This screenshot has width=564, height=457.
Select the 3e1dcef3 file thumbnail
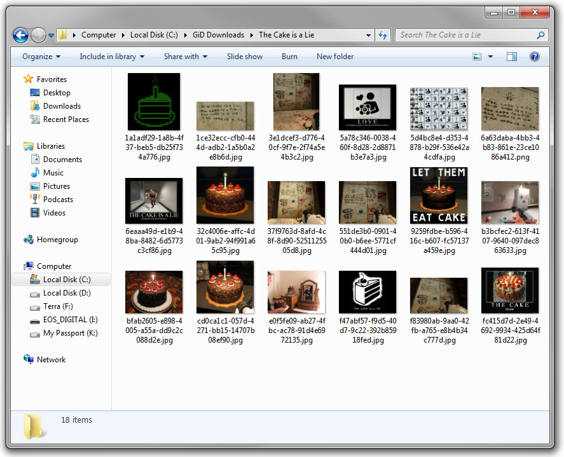(x=296, y=102)
